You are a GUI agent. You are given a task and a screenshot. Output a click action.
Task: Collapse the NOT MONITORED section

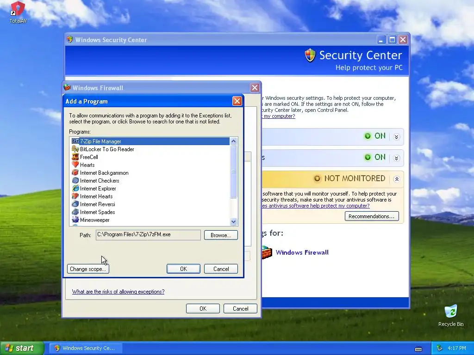click(397, 179)
